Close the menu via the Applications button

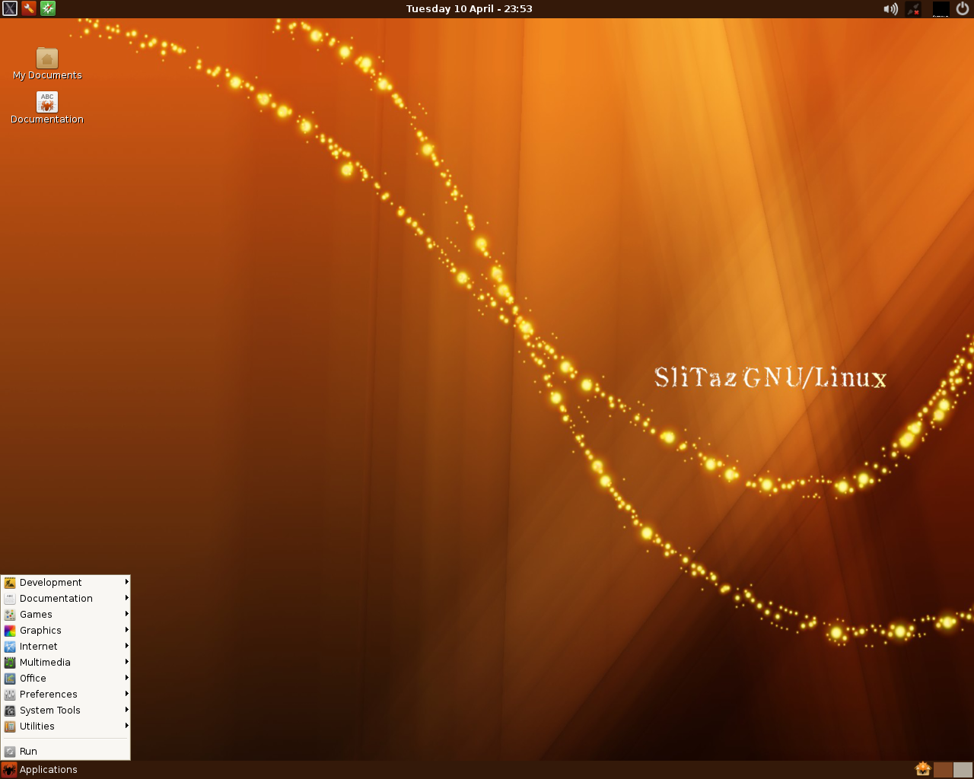(40, 770)
